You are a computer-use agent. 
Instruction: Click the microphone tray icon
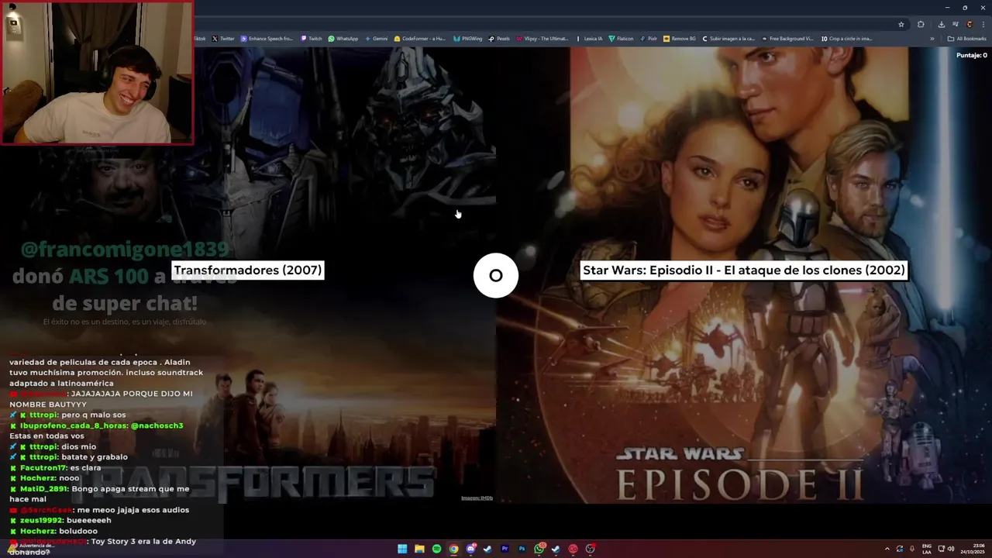click(912, 549)
